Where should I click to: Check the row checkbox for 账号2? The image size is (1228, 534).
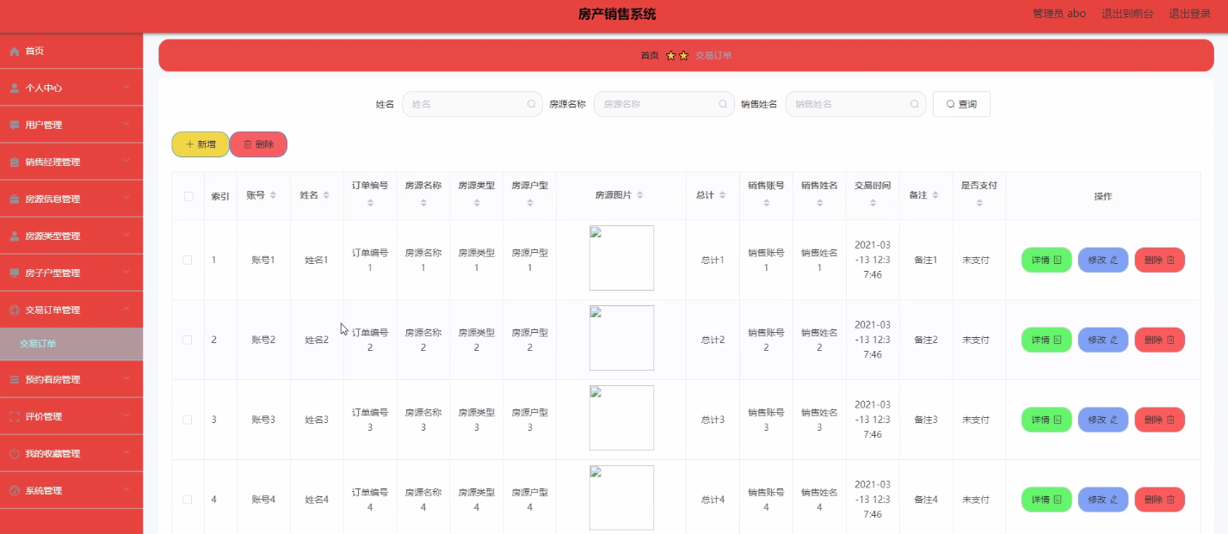coord(188,340)
